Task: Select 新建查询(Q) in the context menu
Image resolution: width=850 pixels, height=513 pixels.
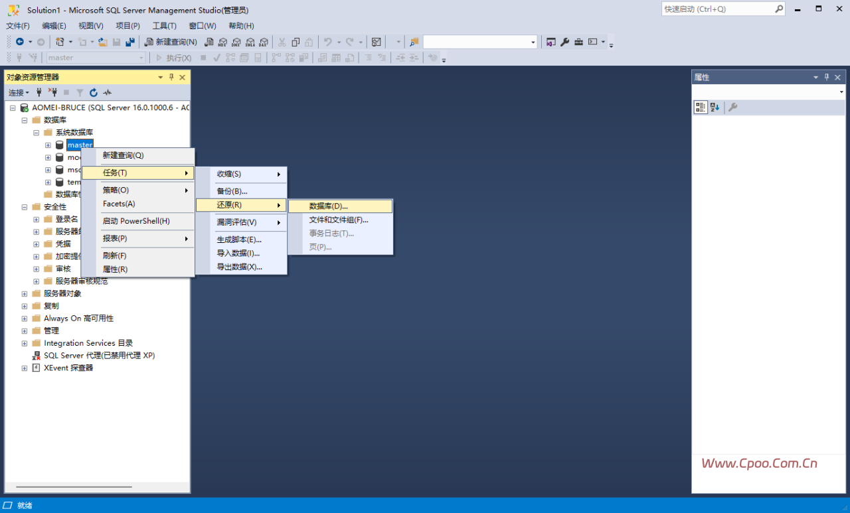Action: pos(138,155)
